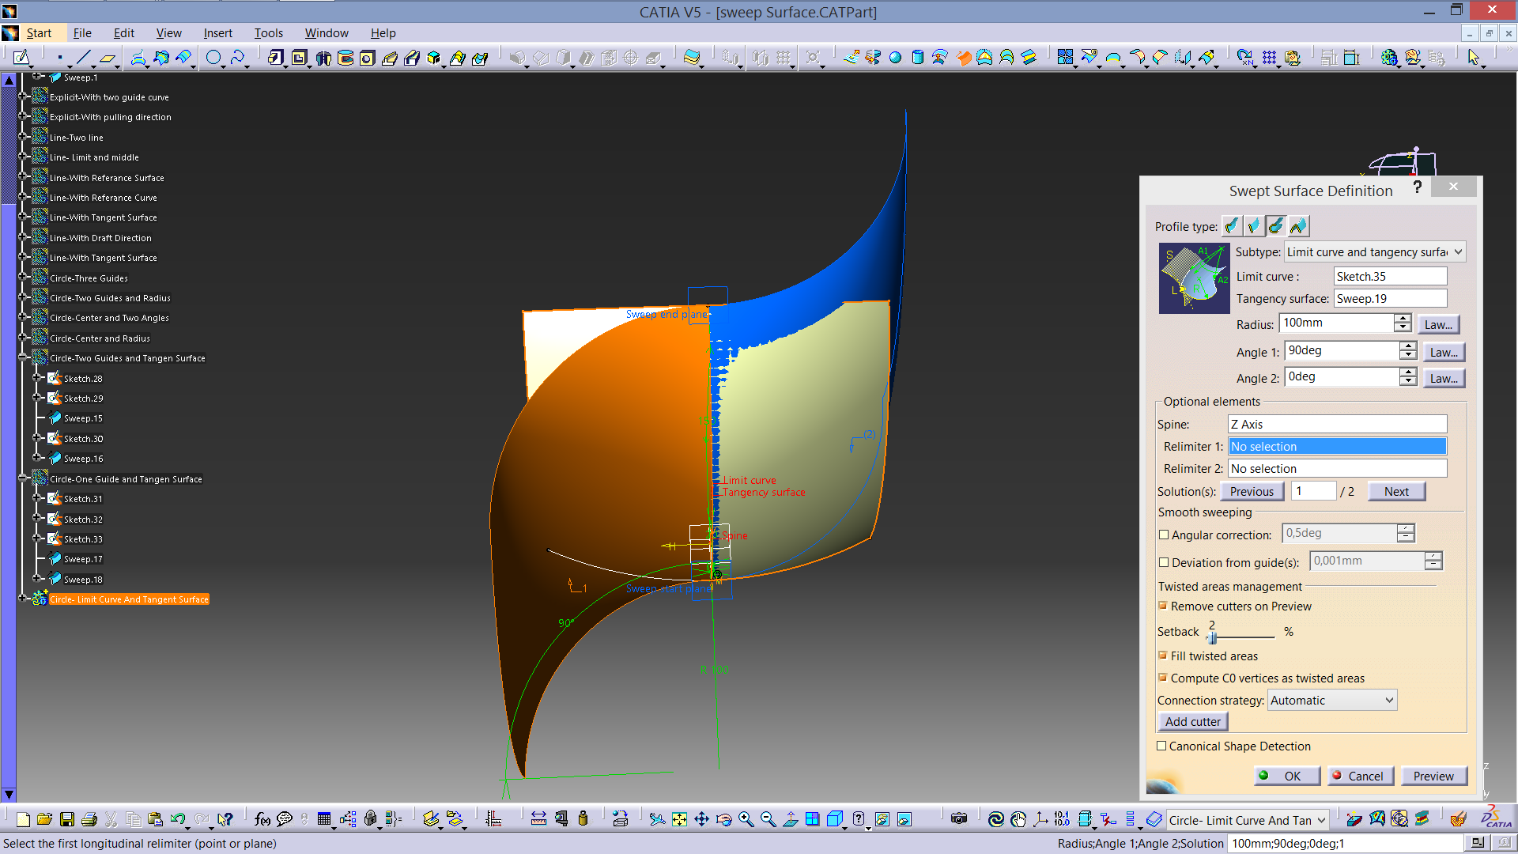Choose the Plane creation tool

pyautogui.click(x=108, y=58)
